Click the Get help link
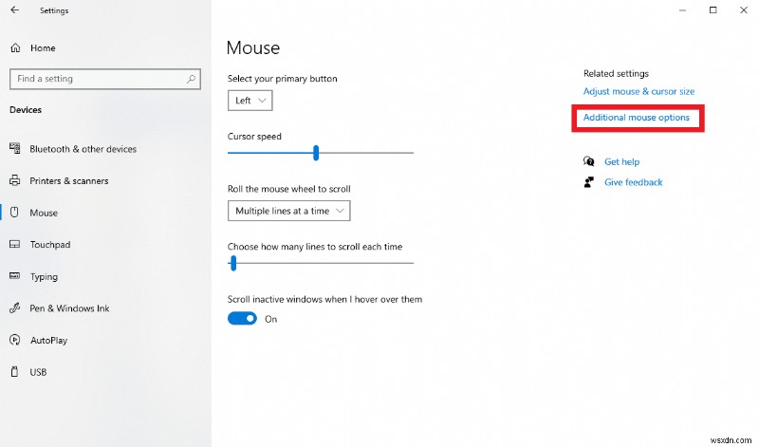This screenshot has height=447, width=759. click(x=621, y=162)
